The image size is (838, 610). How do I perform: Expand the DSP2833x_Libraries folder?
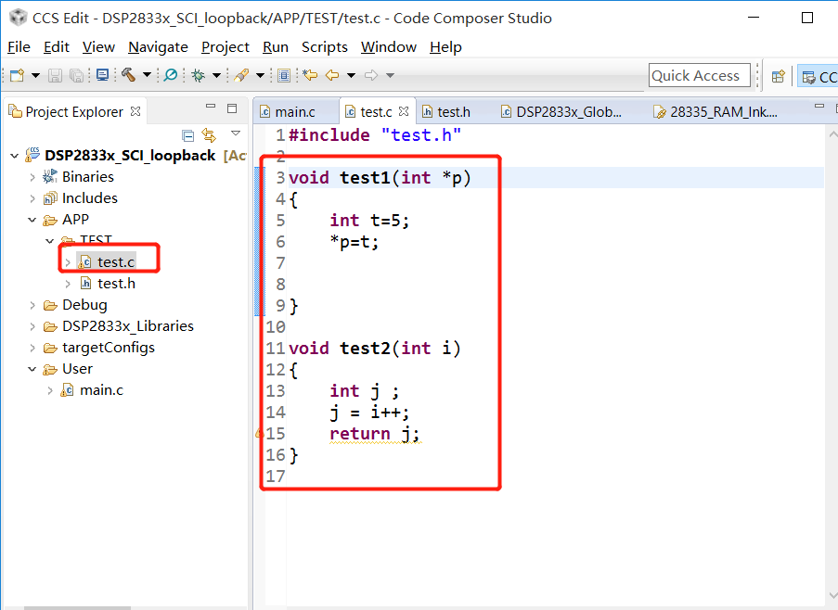(32, 326)
